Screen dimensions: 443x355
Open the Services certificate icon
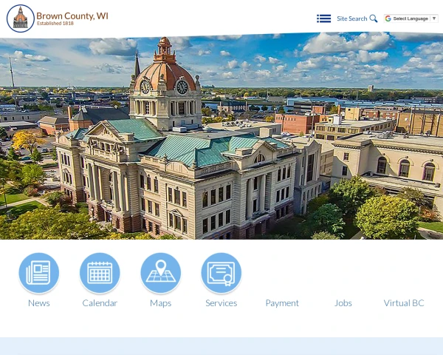click(221, 273)
